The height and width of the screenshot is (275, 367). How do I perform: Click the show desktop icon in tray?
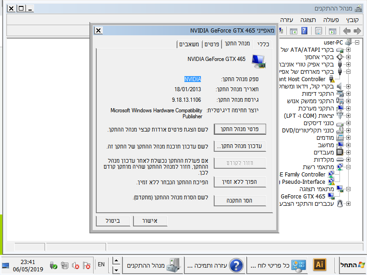(6, 266)
